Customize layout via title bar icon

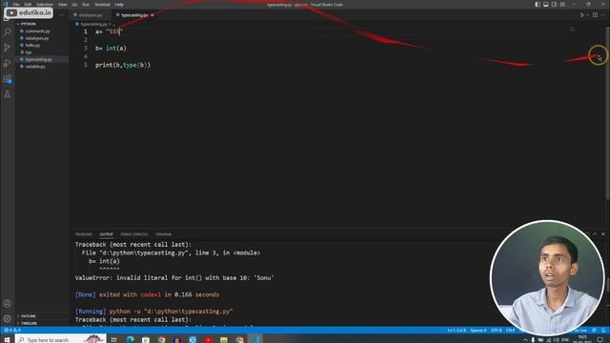pyautogui.click(x=562, y=4)
